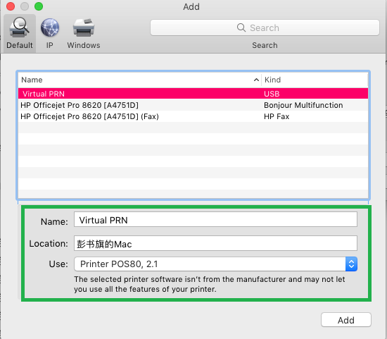Sort list by Kind column header

click(272, 80)
